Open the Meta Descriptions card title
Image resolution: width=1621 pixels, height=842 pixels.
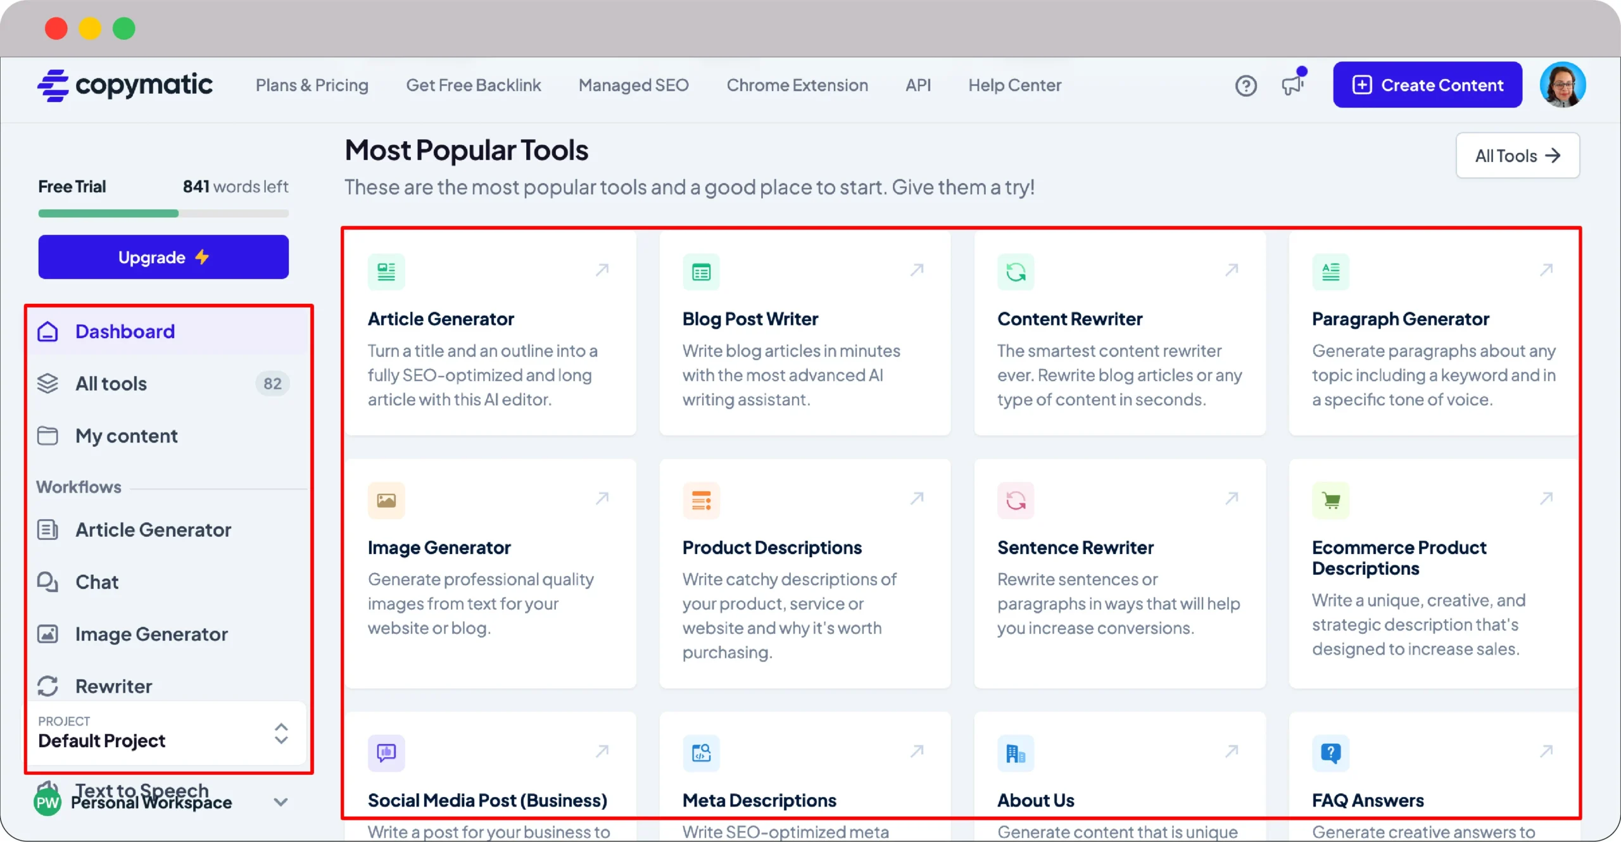759,800
